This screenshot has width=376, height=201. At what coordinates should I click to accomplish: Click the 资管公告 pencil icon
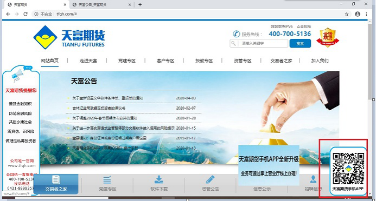pos(211,180)
